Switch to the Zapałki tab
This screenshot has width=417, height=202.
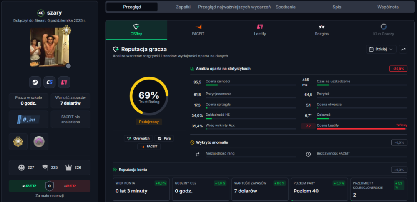click(183, 7)
